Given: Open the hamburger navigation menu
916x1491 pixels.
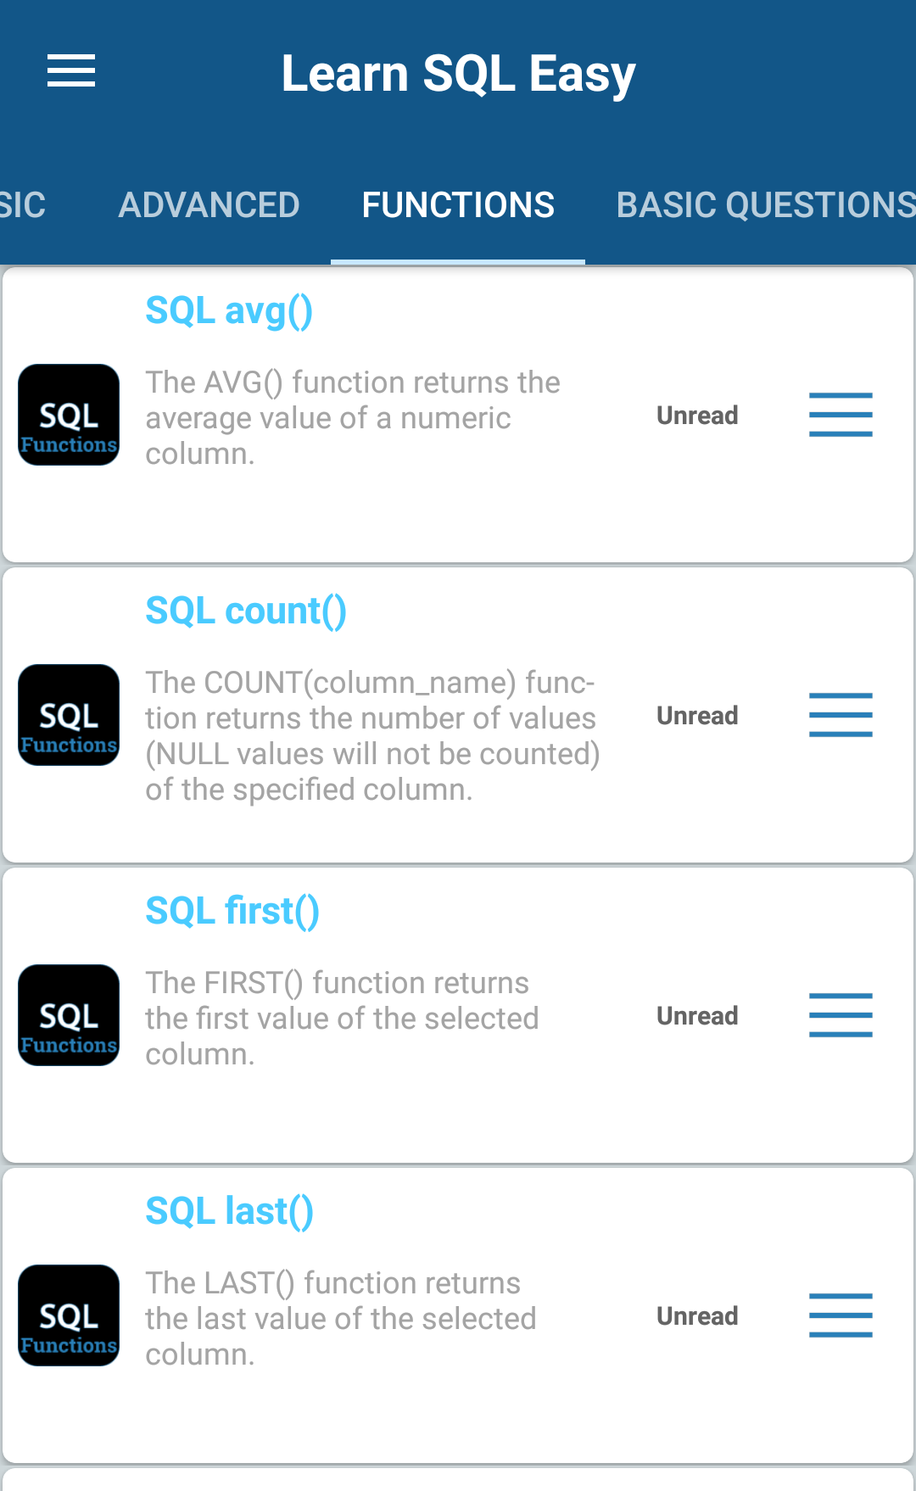Looking at the screenshot, I should (x=71, y=70).
